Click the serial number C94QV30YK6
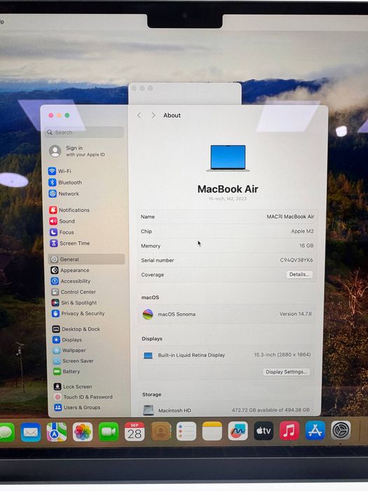The width and height of the screenshot is (368, 491). click(297, 260)
